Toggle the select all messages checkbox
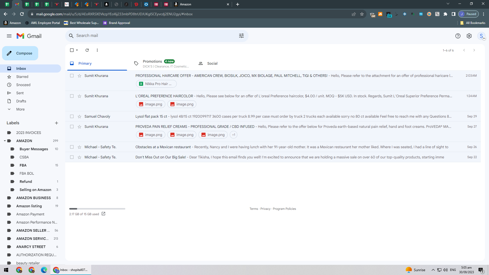Image resolution: width=489 pixels, height=275 pixels. click(x=72, y=50)
